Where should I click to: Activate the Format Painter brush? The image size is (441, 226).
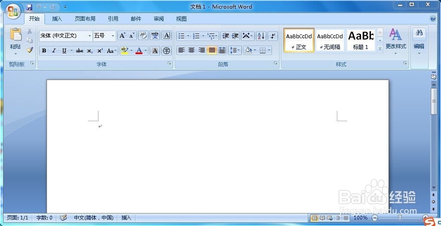[30, 50]
